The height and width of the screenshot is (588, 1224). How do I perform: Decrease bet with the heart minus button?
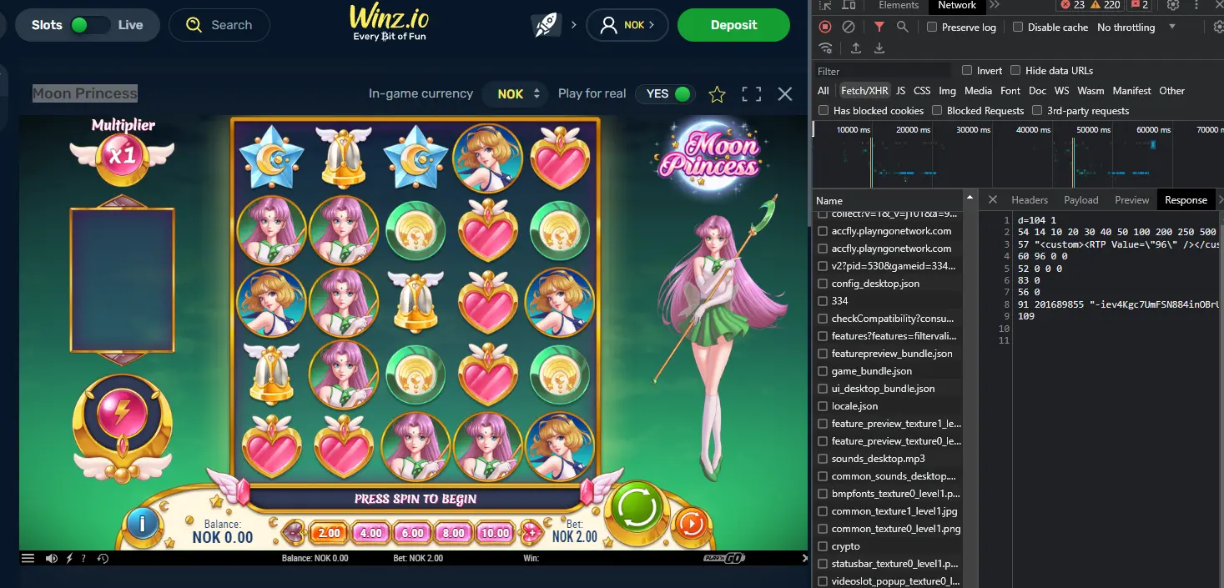pos(295,532)
